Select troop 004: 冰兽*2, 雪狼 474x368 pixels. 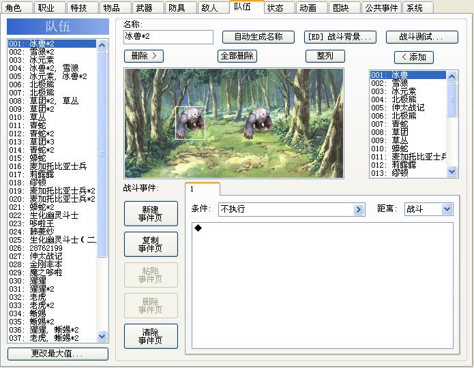click(52, 68)
